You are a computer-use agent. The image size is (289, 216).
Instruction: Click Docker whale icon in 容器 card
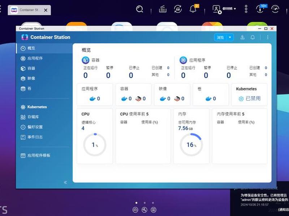124,99
